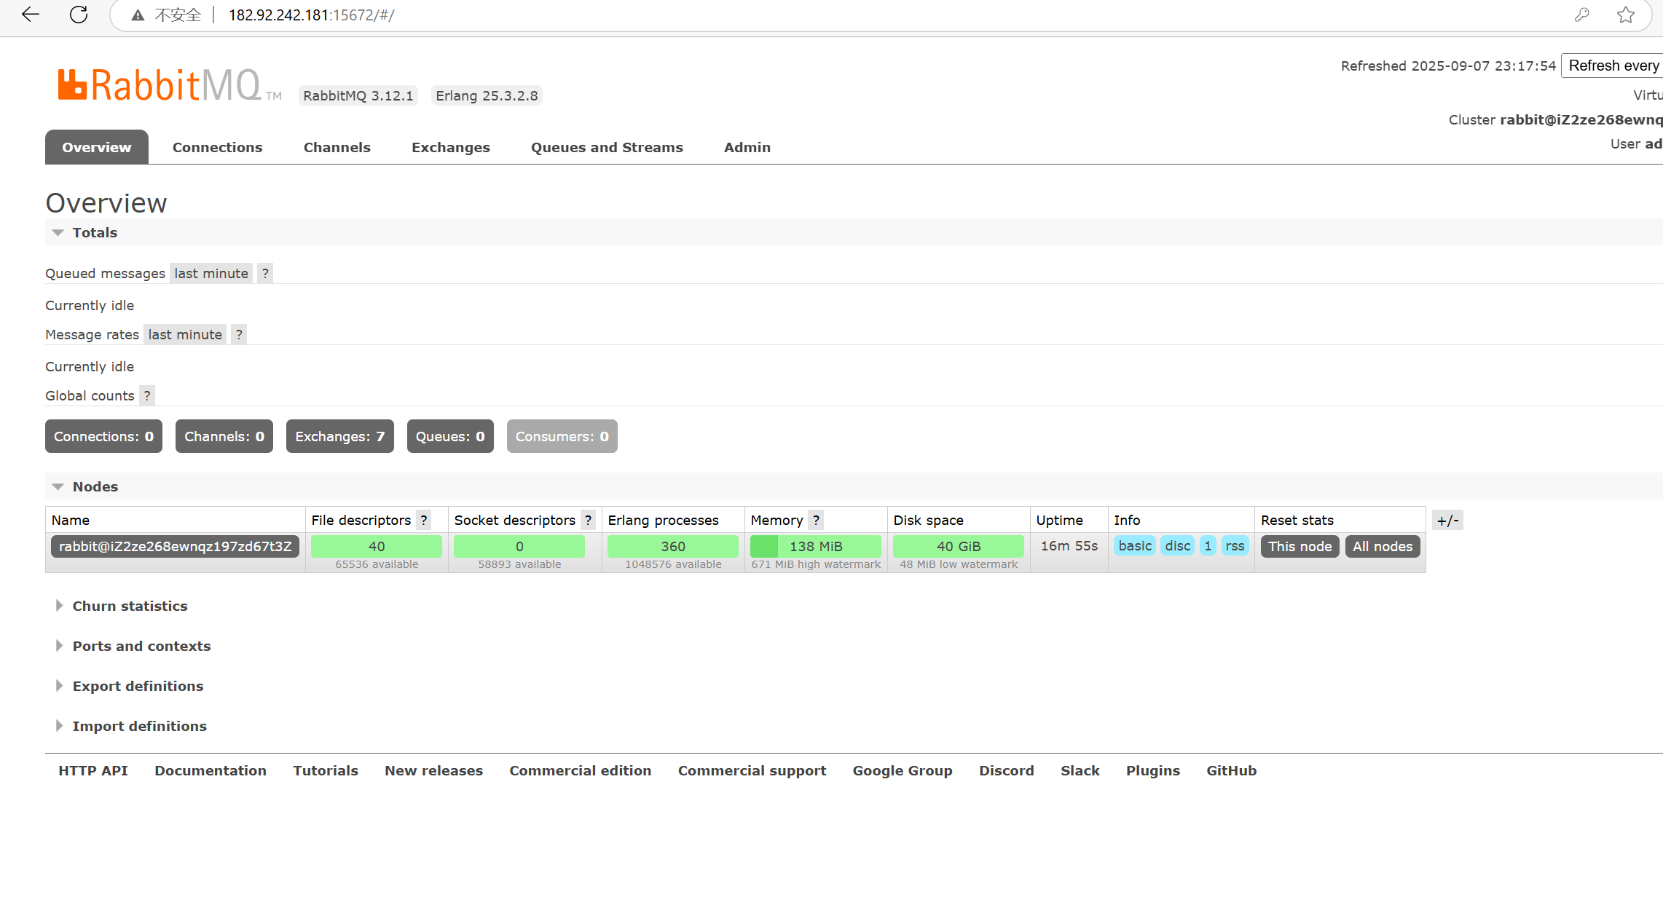The image size is (1663, 897).
Task: Open the Refresh every dropdown
Action: tap(1613, 66)
